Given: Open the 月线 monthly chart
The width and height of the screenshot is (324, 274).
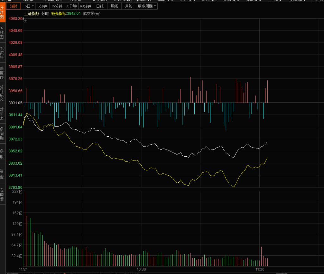Looking at the screenshot, I should point(128,6).
